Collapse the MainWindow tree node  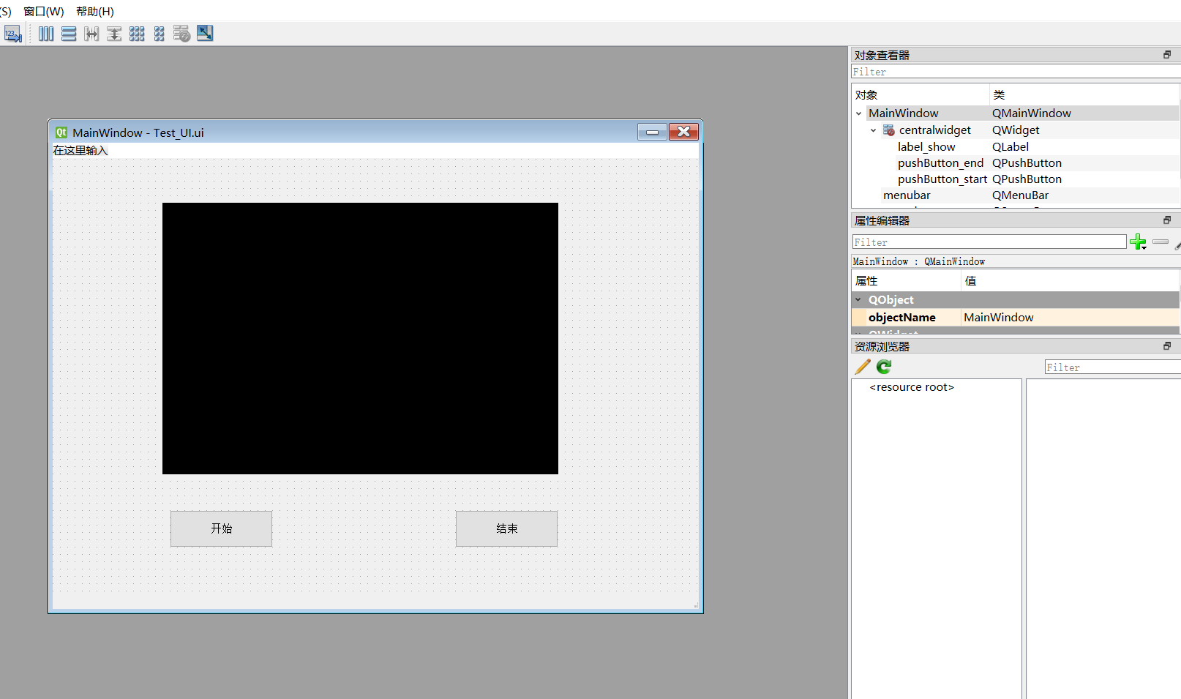tap(859, 113)
